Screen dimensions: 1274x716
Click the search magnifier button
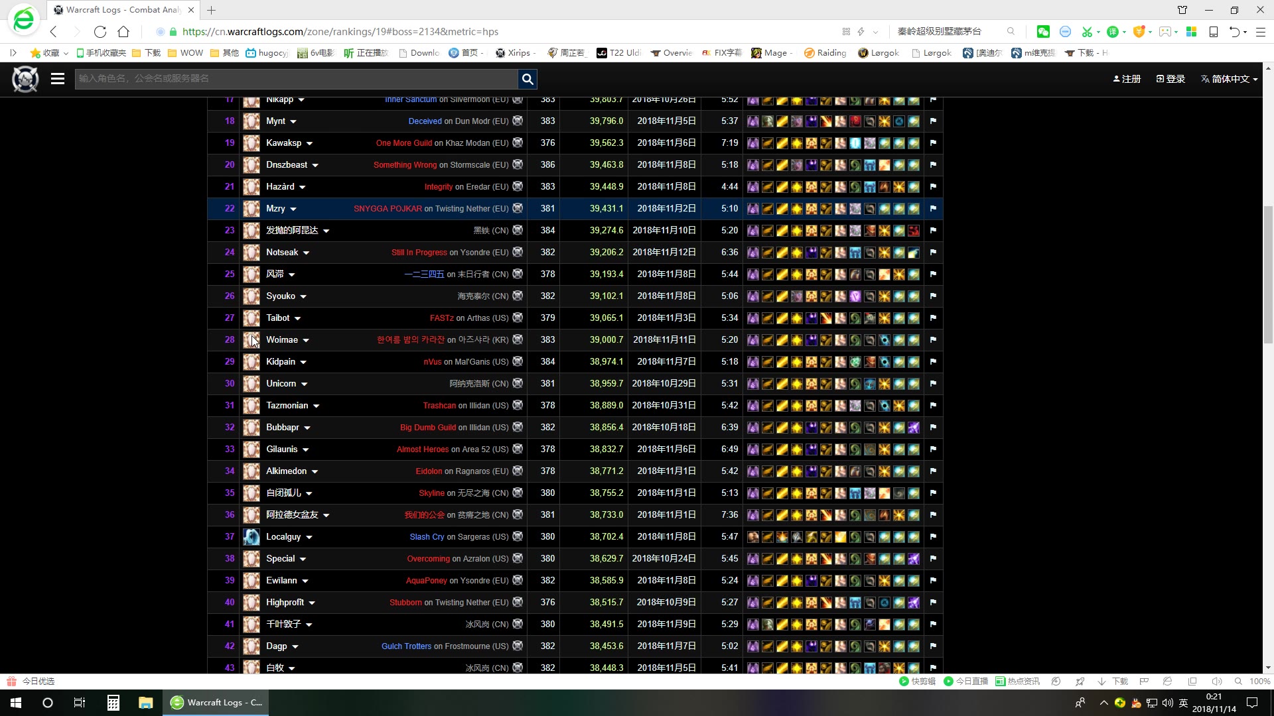[x=528, y=79]
